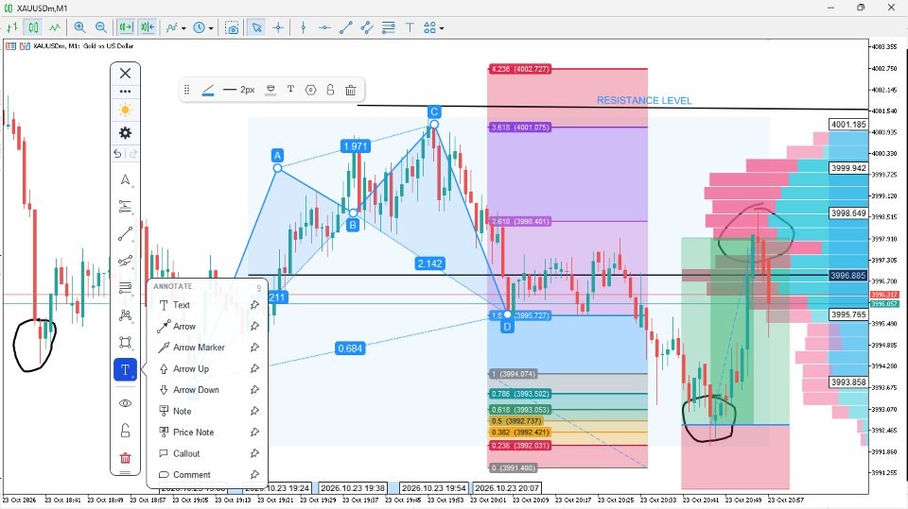The image size is (908, 509).
Task: Open text options in object toolbar
Action: pyautogui.click(x=290, y=89)
